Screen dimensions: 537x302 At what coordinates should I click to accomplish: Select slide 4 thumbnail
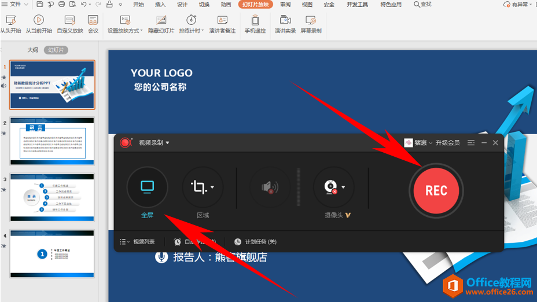tap(52, 254)
